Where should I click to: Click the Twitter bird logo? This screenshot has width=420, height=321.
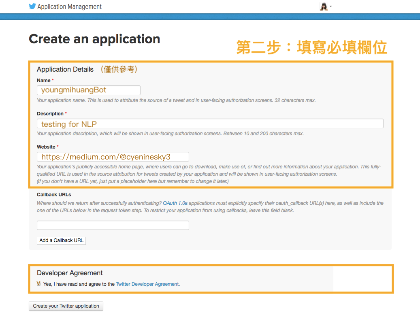point(32,6)
